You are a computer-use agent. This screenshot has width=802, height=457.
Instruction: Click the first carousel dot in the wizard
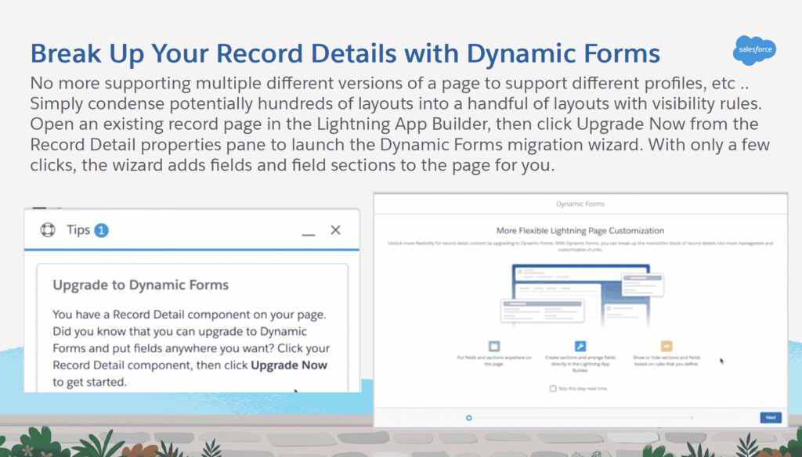(x=468, y=418)
